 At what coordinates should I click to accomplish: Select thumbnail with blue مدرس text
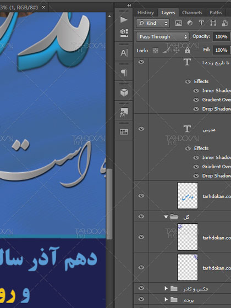[188, 196]
